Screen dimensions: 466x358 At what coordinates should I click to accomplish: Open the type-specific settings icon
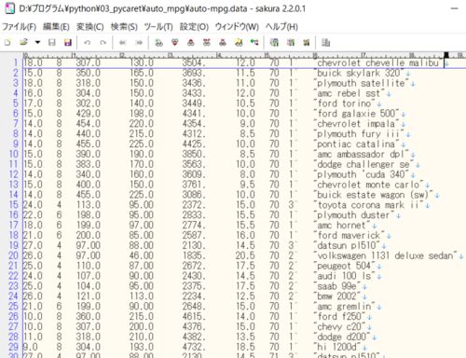click(291, 43)
